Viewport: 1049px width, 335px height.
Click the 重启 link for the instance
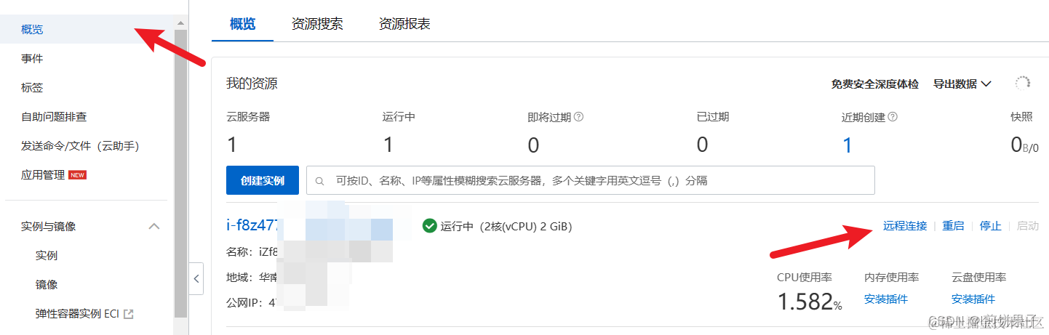(x=953, y=226)
